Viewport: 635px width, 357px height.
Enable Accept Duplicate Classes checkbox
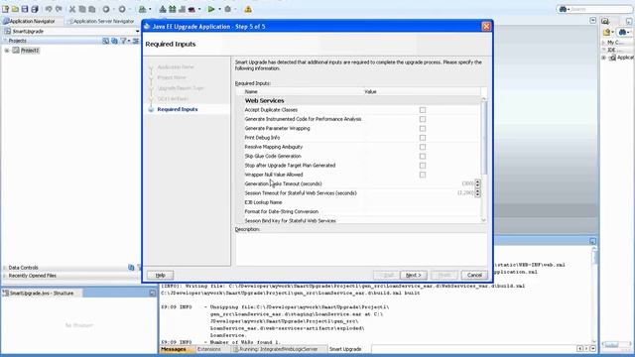pyautogui.click(x=423, y=110)
